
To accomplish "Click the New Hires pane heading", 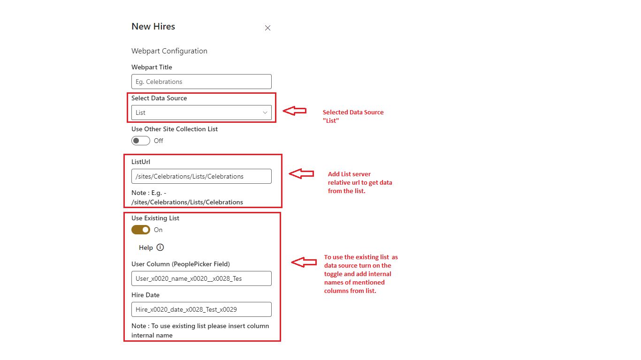I will [x=153, y=27].
